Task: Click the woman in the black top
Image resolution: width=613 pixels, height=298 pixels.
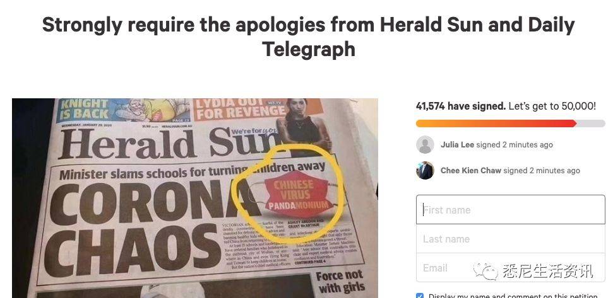Action: (x=304, y=124)
